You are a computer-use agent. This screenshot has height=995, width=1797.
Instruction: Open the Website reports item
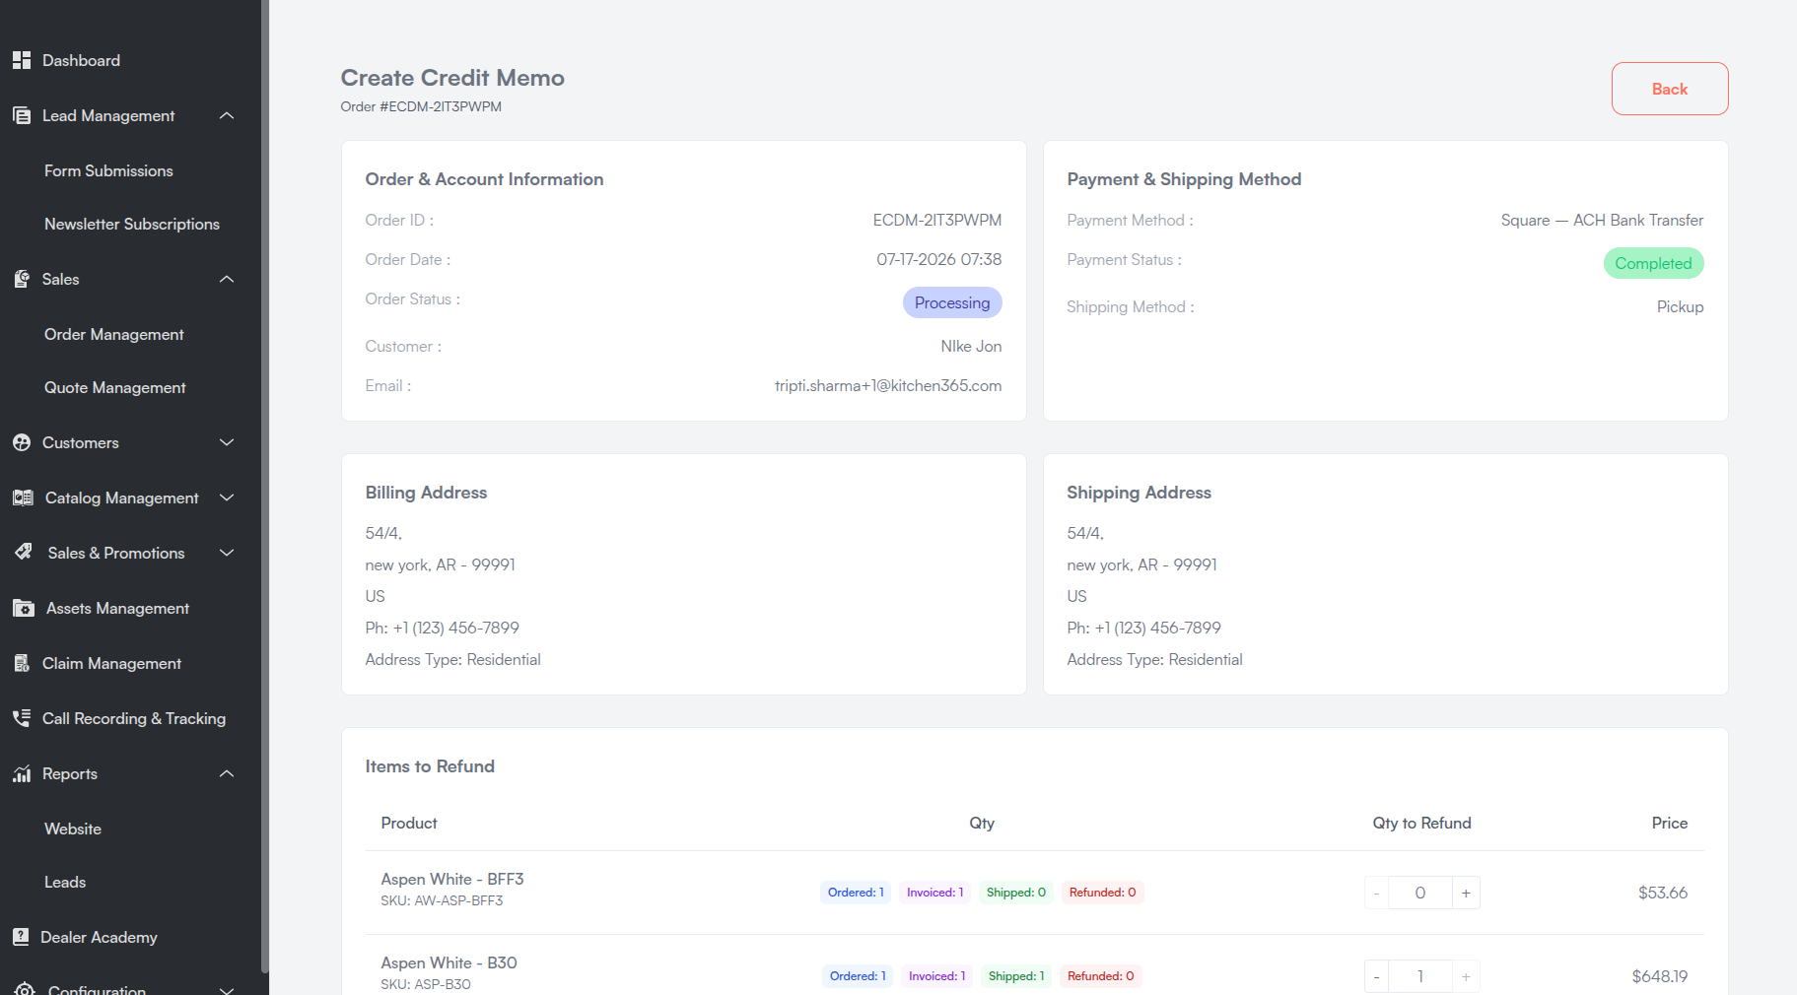(73, 829)
